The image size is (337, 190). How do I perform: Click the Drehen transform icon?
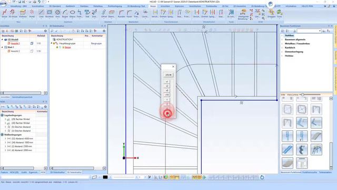coord(163,13)
